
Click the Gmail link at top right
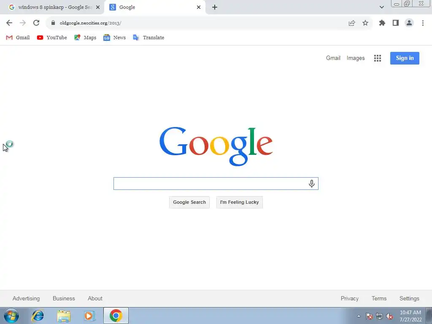click(x=333, y=58)
